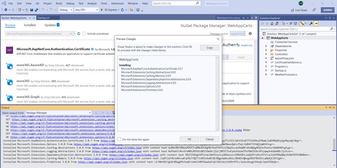The height and width of the screenshot is (168, 337).
Task: Start IIS Express with the green play icon
Action: (102, 10)
